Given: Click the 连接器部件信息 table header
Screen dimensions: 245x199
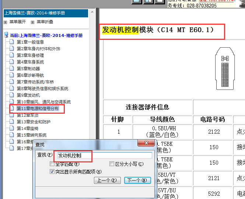Looking at the screenshot, I should 147,107.
